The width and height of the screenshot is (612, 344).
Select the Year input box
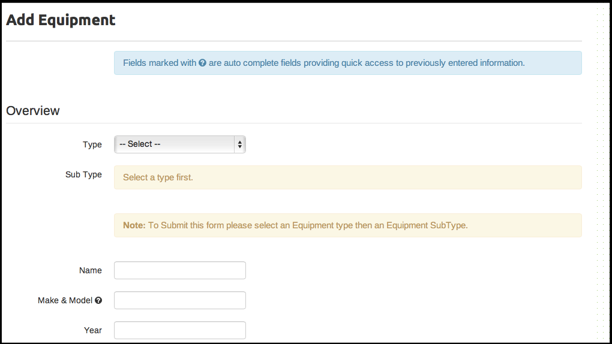pos(180,330)
